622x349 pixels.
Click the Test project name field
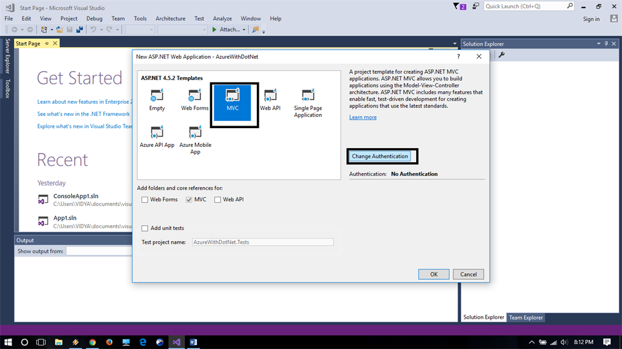coord(262,242)
